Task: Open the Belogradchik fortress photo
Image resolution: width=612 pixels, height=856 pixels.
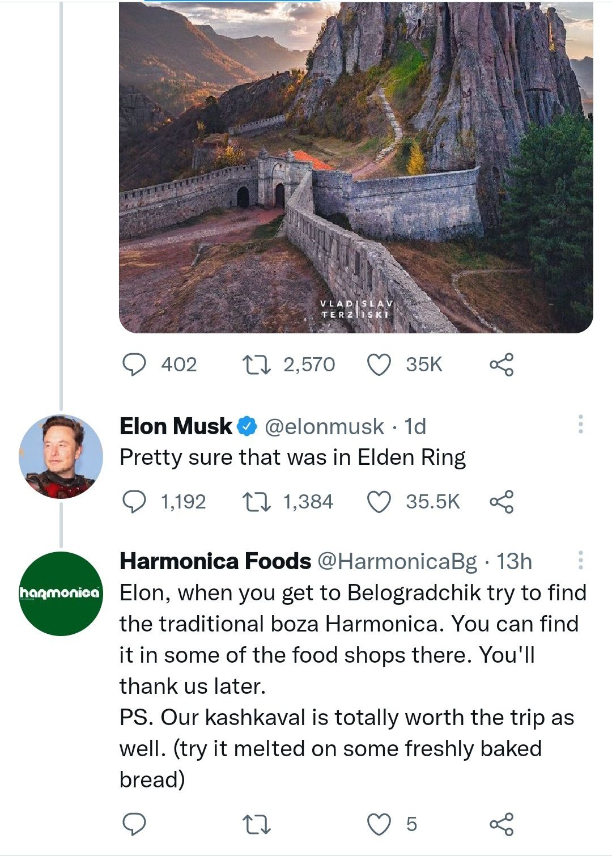Action: (x=356, y=167)
